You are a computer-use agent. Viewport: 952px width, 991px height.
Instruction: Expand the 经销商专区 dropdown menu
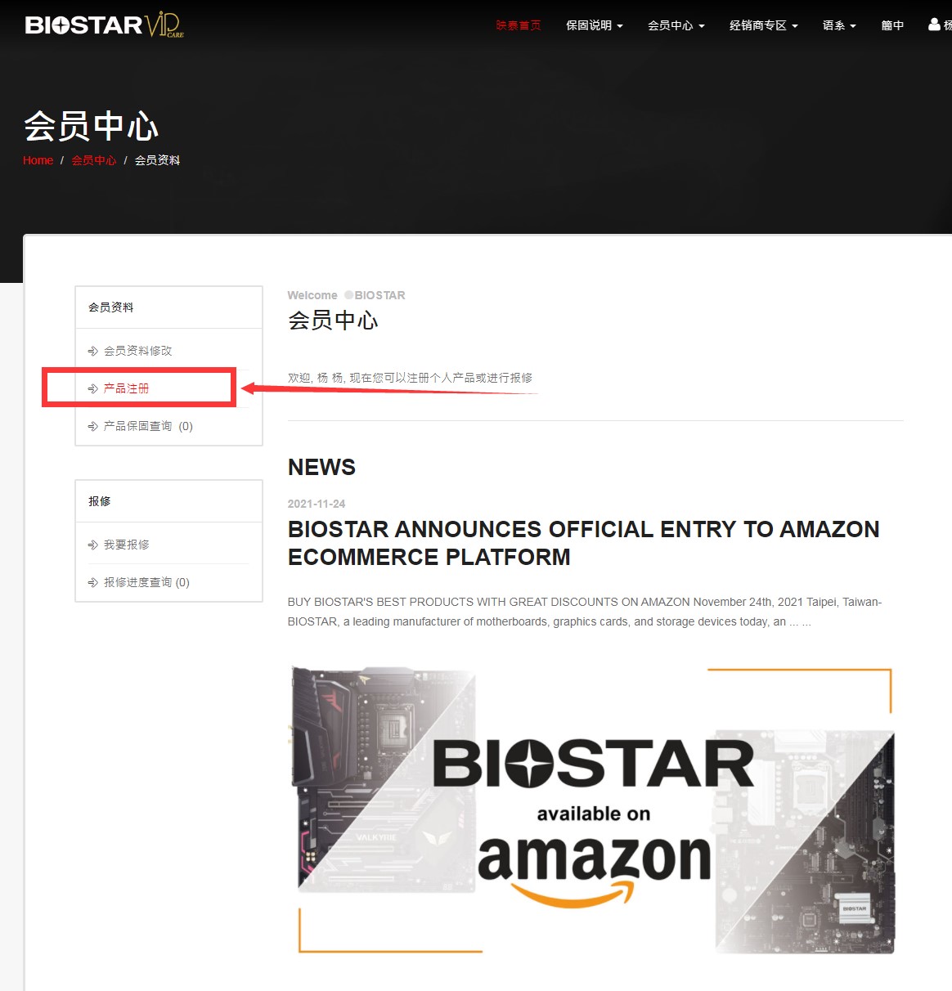(764, 25)
